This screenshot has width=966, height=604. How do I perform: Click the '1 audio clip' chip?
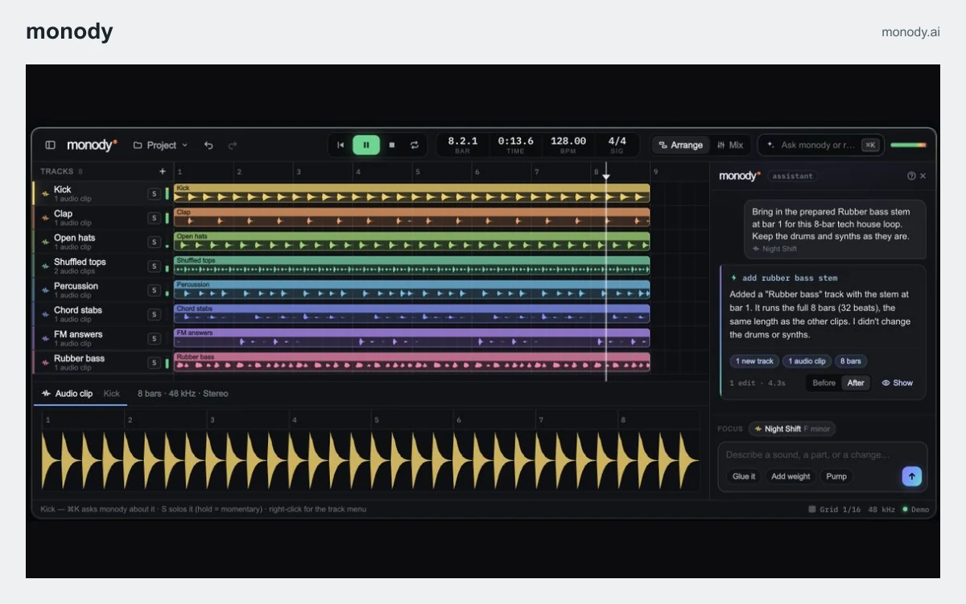tap(807, 362)
